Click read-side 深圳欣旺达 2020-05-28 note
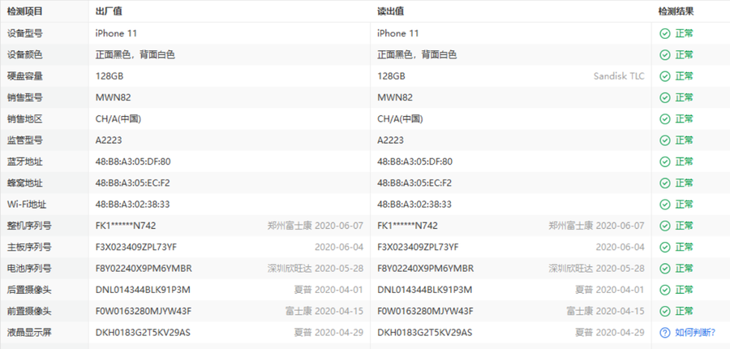The height and width of the screenshot is (349, 730). [596, 269]
